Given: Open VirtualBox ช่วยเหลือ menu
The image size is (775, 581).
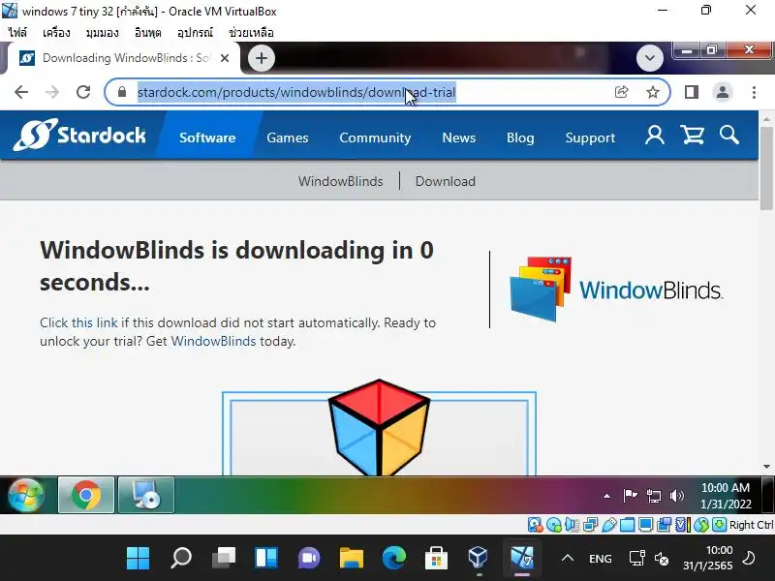Looking at the screenshot, I should pos(251,33).
